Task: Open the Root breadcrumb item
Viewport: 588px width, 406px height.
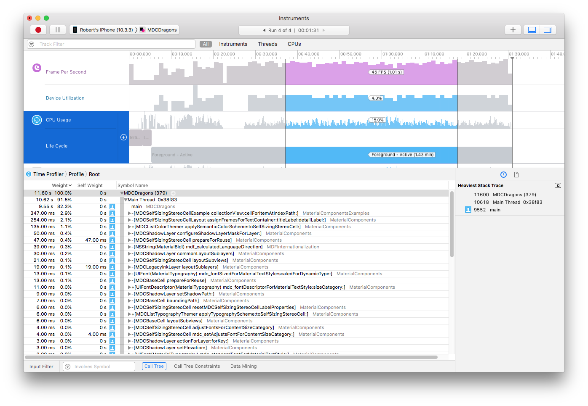Action: pos(94,174)
